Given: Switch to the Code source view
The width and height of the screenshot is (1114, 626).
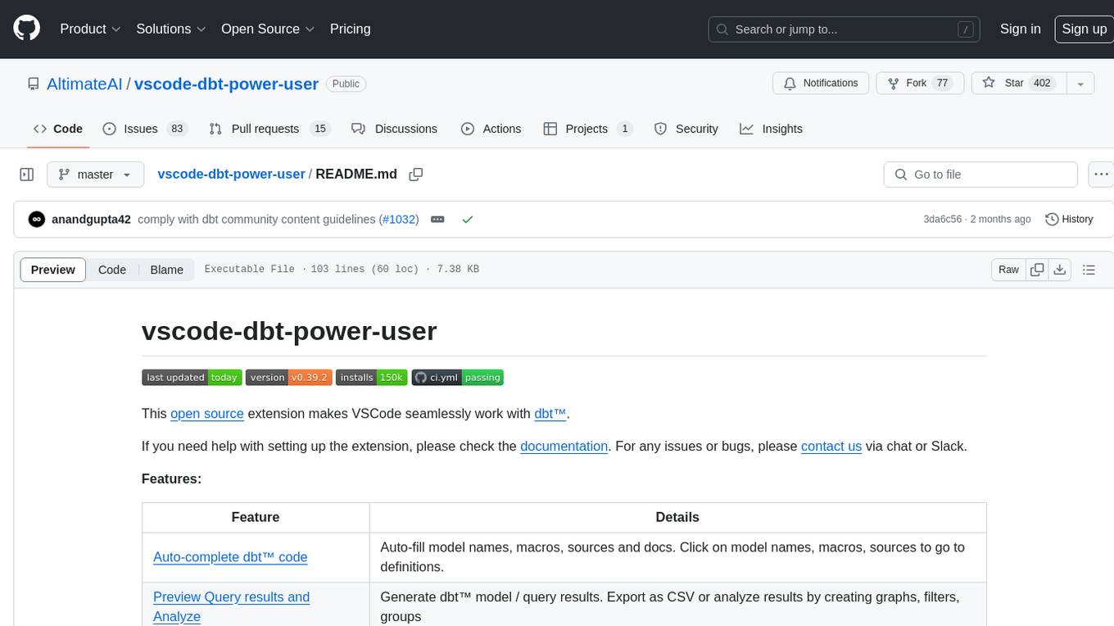Looking at the screenshot, I should coord(112,270).
